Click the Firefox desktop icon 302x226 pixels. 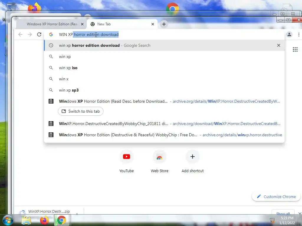(35, 8)
